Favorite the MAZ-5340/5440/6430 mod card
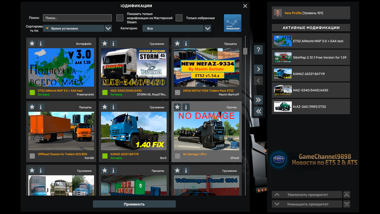The image size is (380, 214). coord(105,43)
